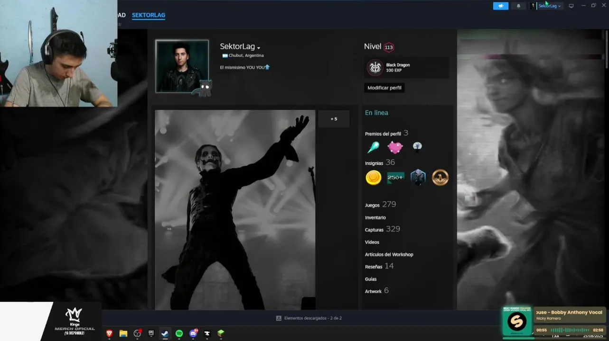The image size is (609, 341).
Task: Open the large concert artwork showcase image
Action: click(x=235, y=210)
